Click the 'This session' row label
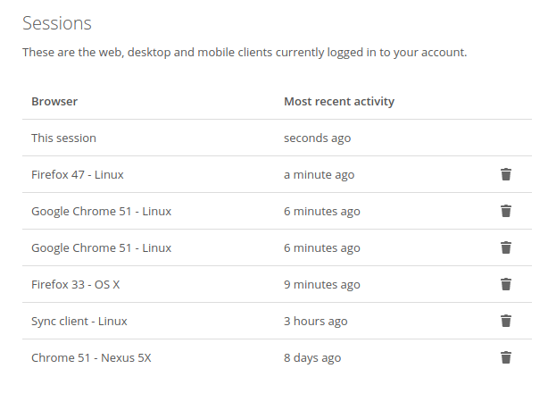 [x=63, y=138]
